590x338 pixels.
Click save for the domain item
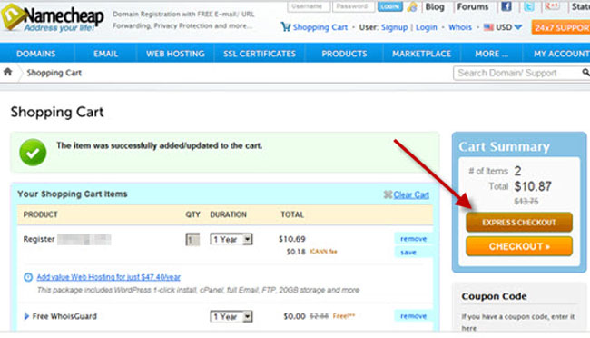(x=408, y=252)
